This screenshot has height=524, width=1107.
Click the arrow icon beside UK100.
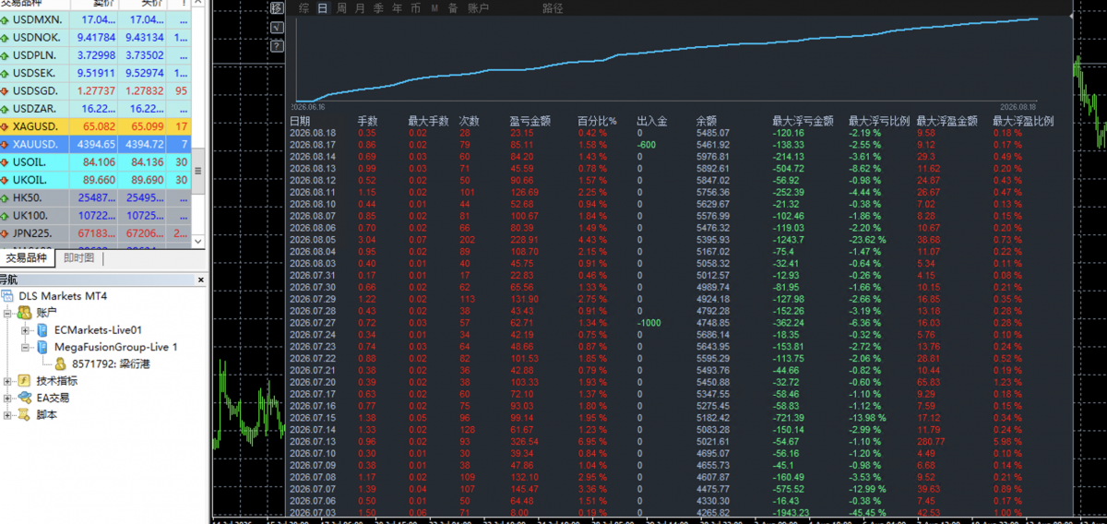pos(5,214)
